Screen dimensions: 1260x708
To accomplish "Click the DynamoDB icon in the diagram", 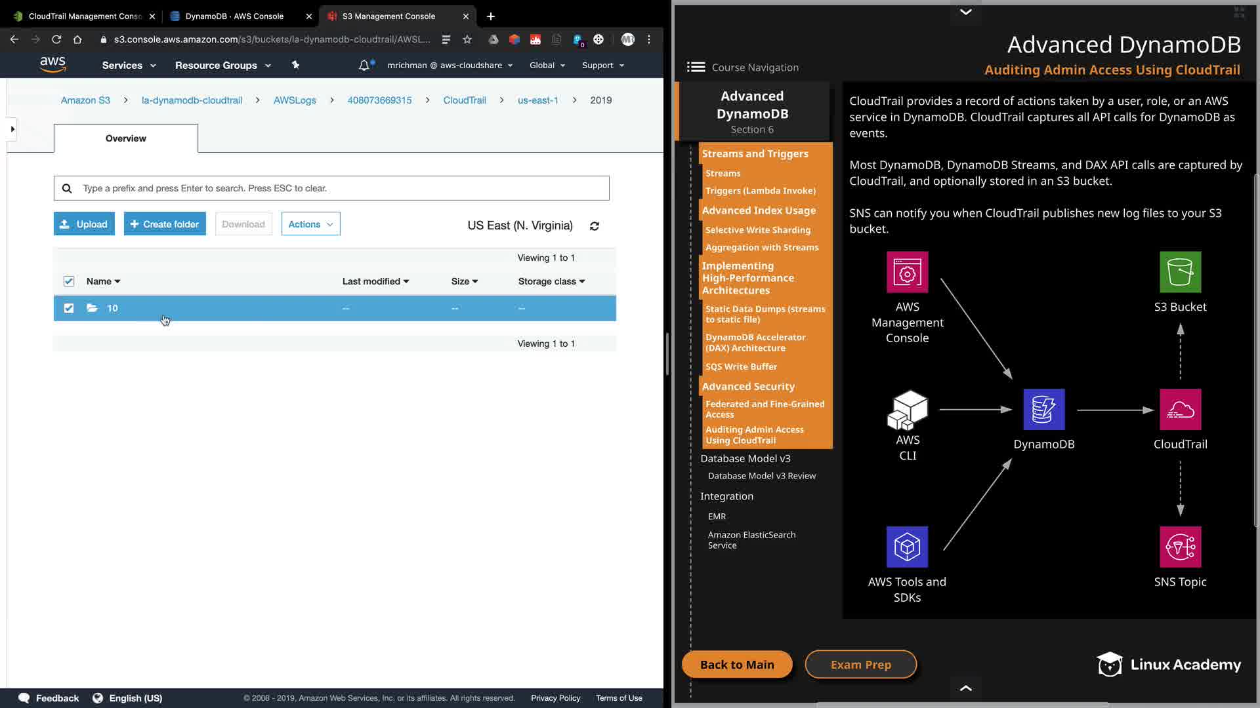I will pos(1043,410).
